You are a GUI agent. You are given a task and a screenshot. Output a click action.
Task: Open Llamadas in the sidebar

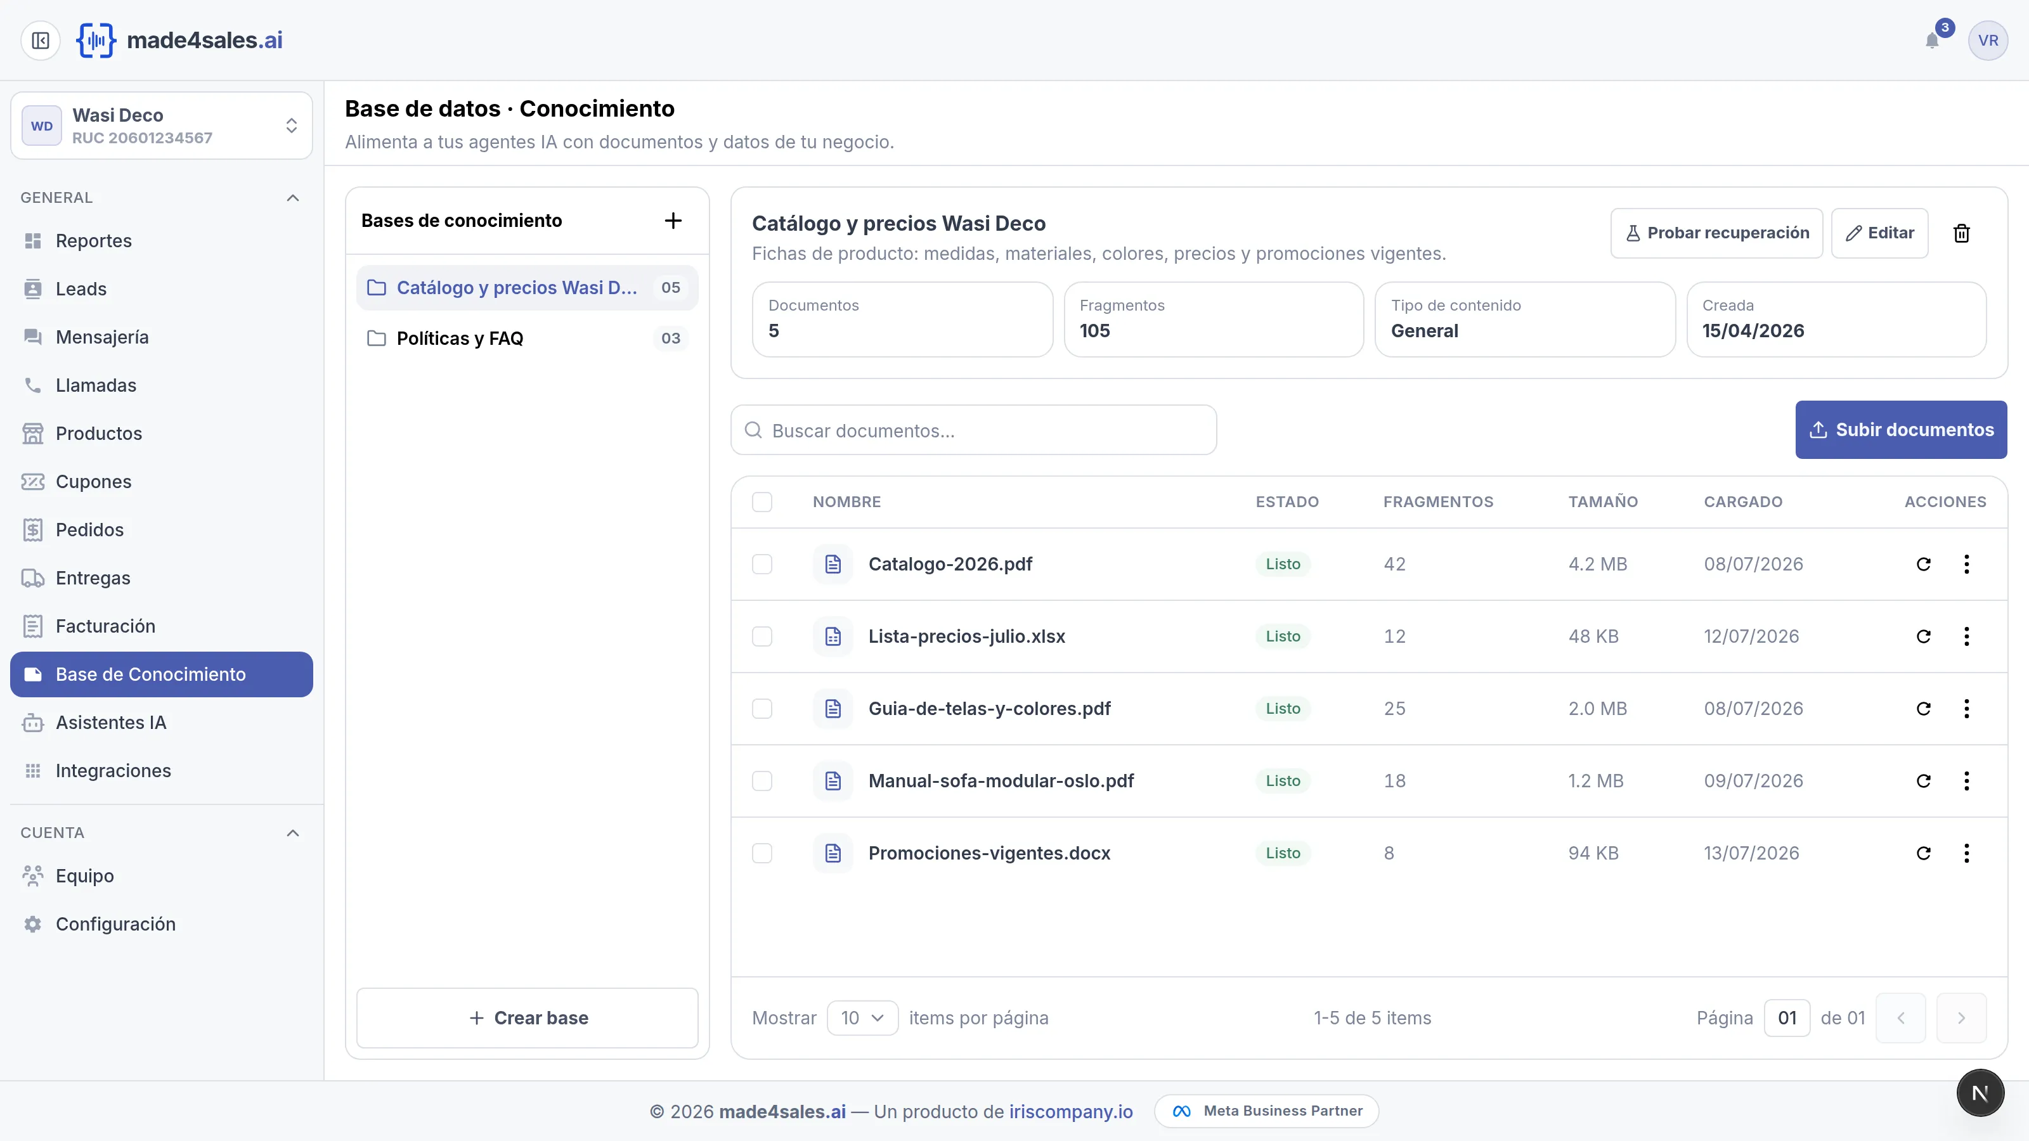162,386
